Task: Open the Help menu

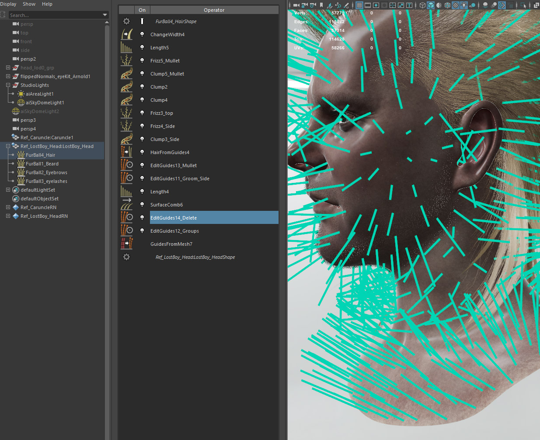Action: 47,4
